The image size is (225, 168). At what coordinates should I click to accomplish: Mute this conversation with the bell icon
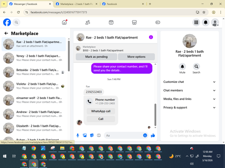click(182, 67)
